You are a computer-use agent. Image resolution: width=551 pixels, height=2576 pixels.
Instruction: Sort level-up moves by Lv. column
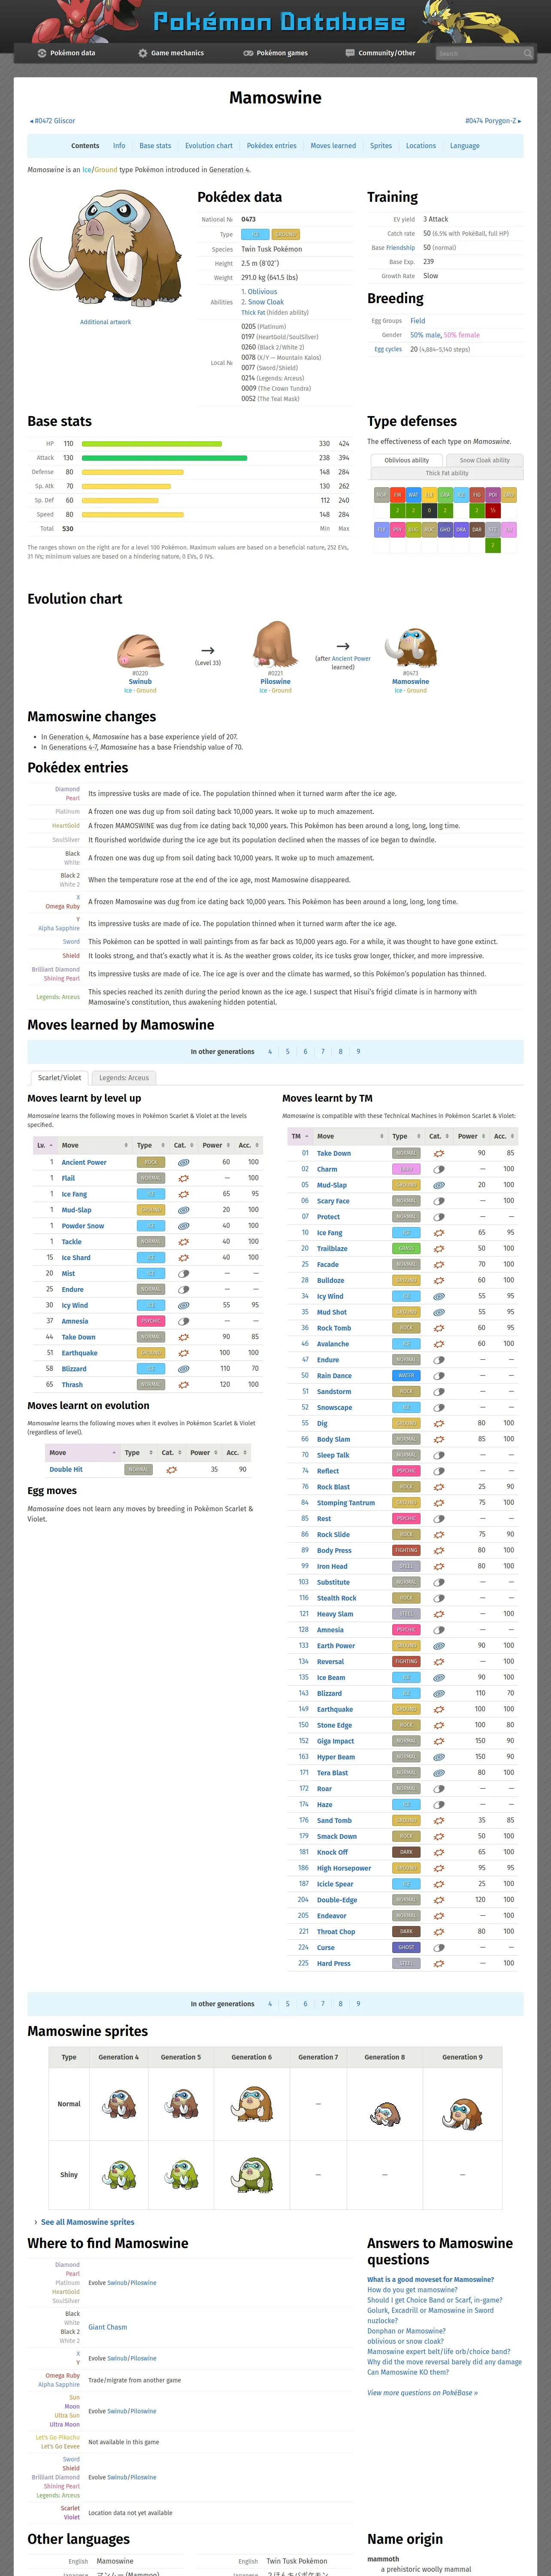(x=45, y=1145)
